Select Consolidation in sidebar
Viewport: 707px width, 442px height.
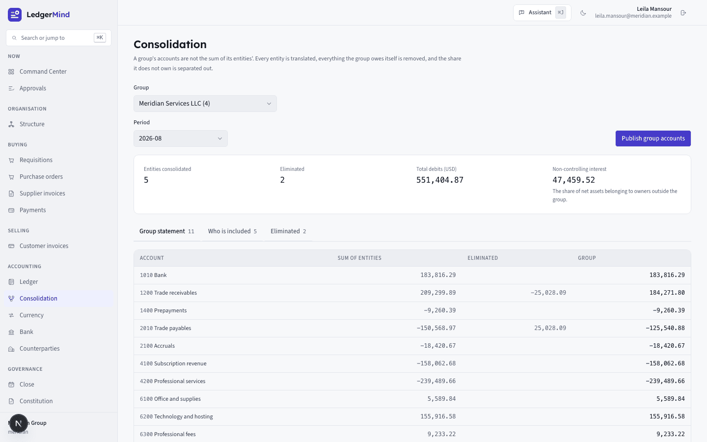(58, 299)
